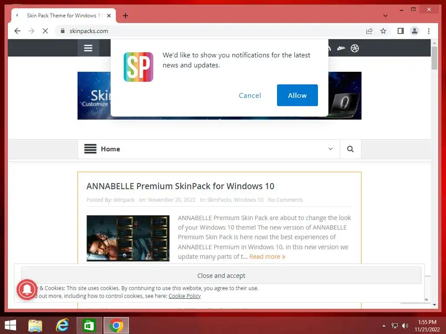The image size is (446, 334).
Task: Click the network tray icon
Action: [395, 326]
